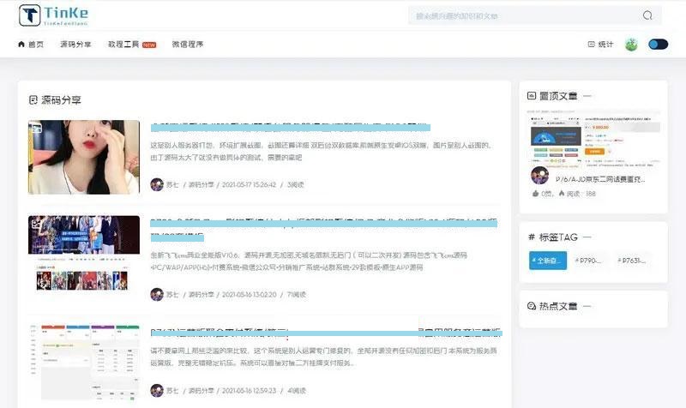
Task: Click the 统计 statistics icon
Action: click(x=591, y=45)
